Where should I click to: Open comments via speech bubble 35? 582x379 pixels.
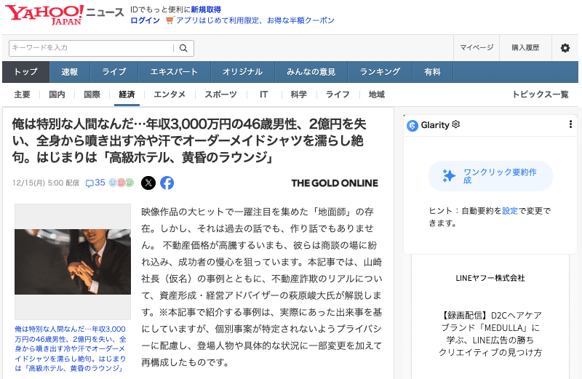[95, 183]
